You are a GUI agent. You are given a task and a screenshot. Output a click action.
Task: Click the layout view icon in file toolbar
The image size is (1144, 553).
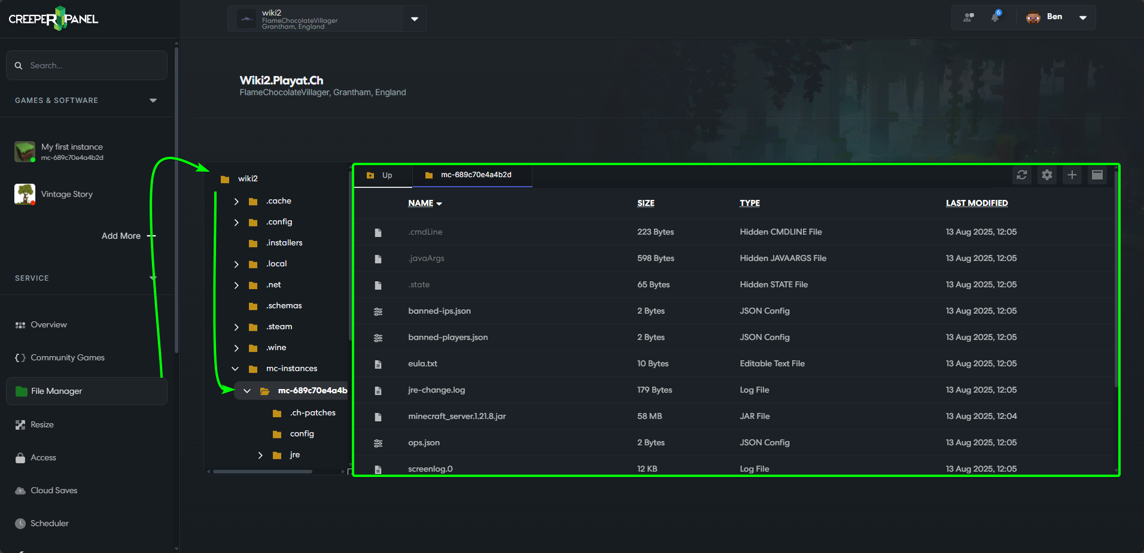click(1097, 175)
